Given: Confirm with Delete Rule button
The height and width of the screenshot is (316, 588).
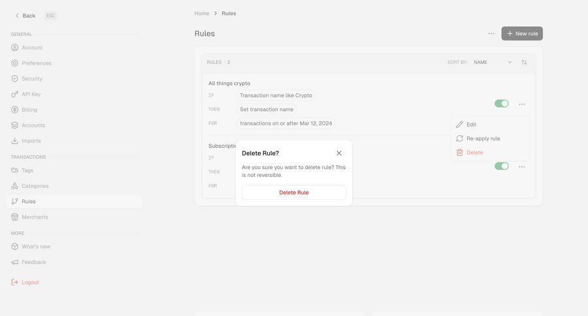Looking at the screenshot, I should pos(293,193).
